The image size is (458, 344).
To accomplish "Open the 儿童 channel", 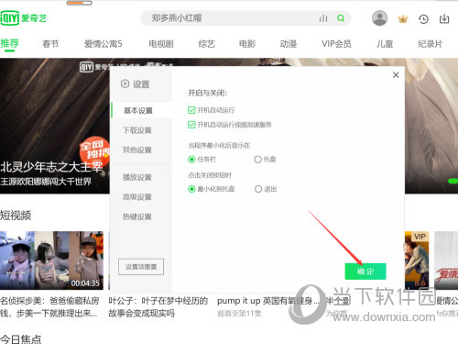I will [x=385, y=44].
